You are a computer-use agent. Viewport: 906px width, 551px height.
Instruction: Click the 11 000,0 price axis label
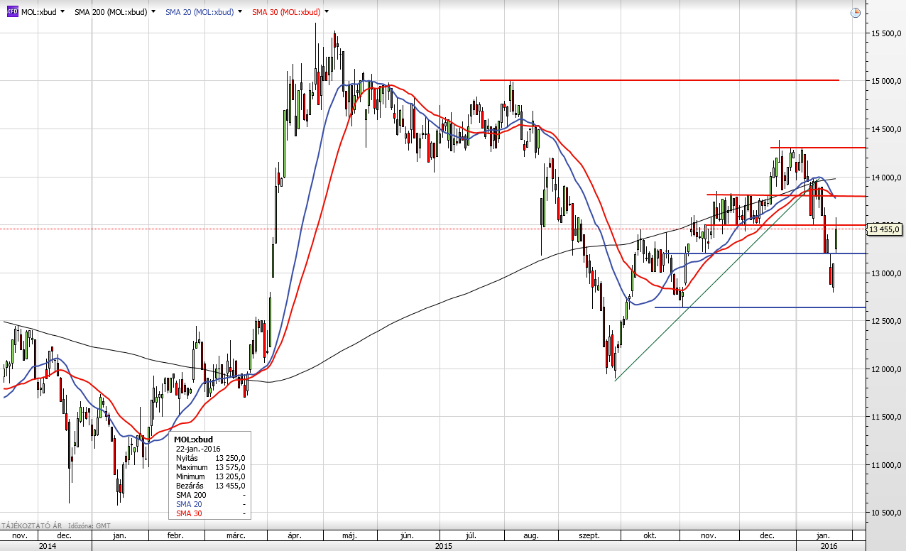tap(885, 465)
